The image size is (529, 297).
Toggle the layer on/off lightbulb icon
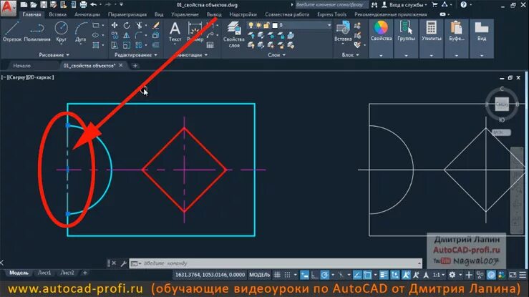(251, 25)
